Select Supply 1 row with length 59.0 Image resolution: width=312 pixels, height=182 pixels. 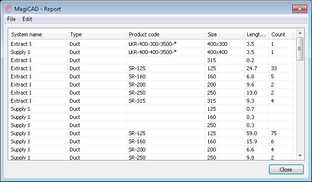[x=150, y=133]
